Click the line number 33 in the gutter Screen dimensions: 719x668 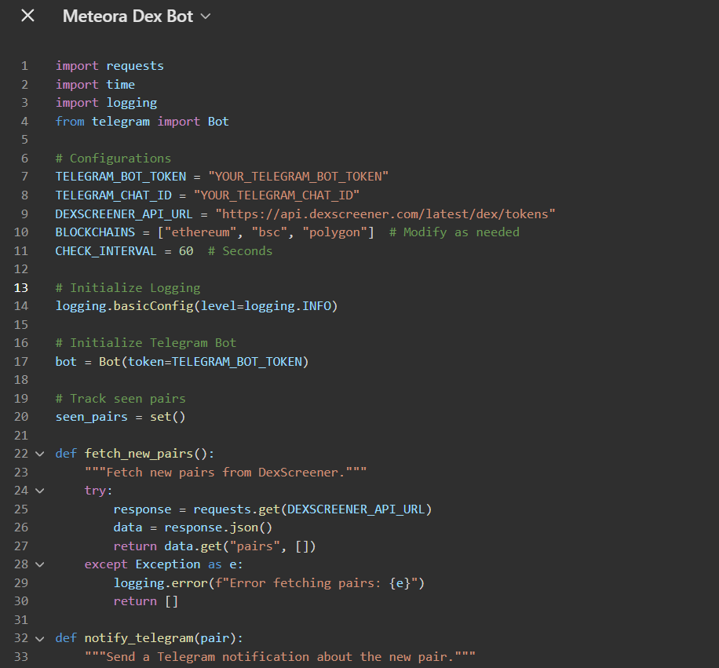(x=21, y=656)
